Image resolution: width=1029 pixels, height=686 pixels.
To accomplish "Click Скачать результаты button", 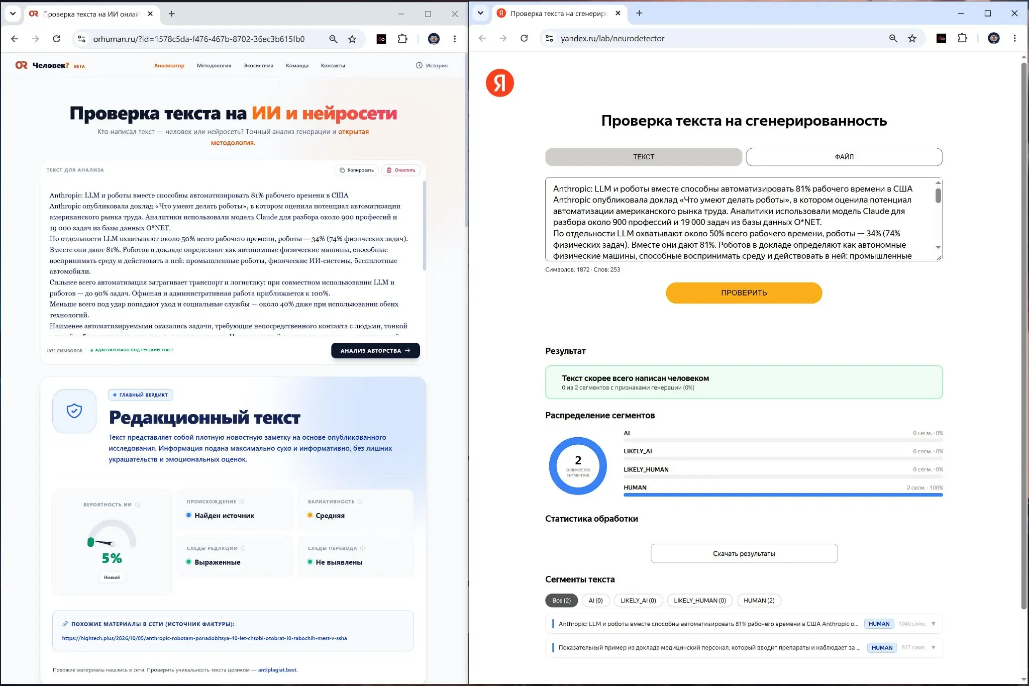I will [x=744, y=553].
